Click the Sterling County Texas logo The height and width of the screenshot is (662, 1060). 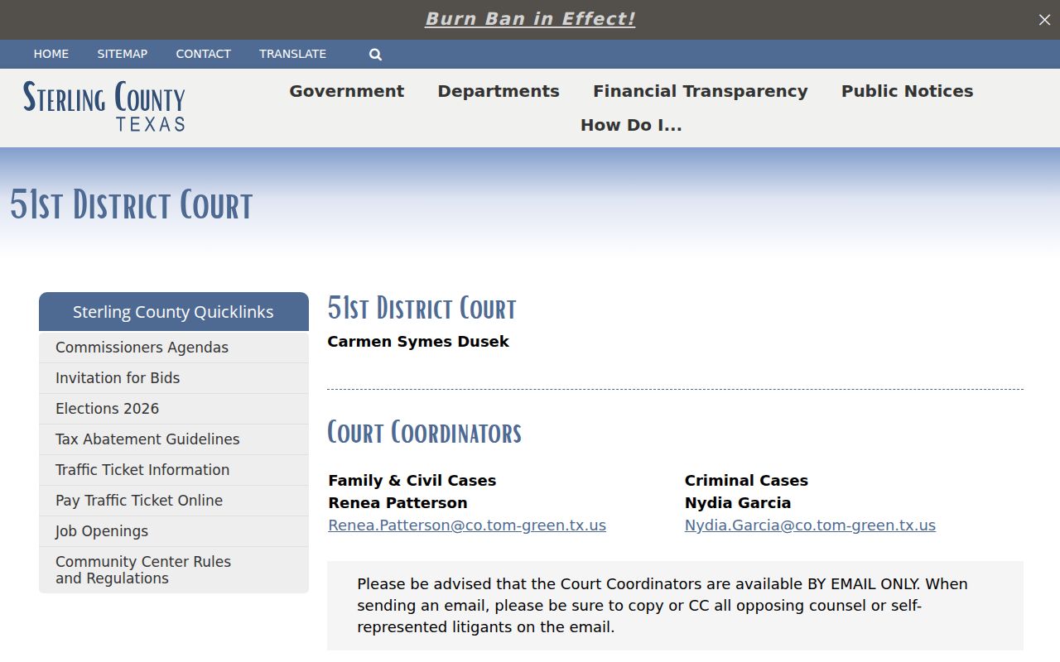point(104,106)
